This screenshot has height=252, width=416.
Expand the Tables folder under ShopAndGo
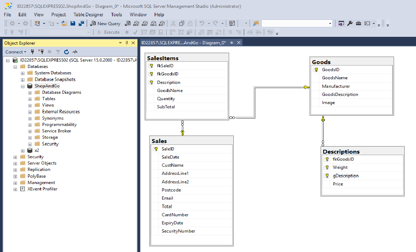30,98
